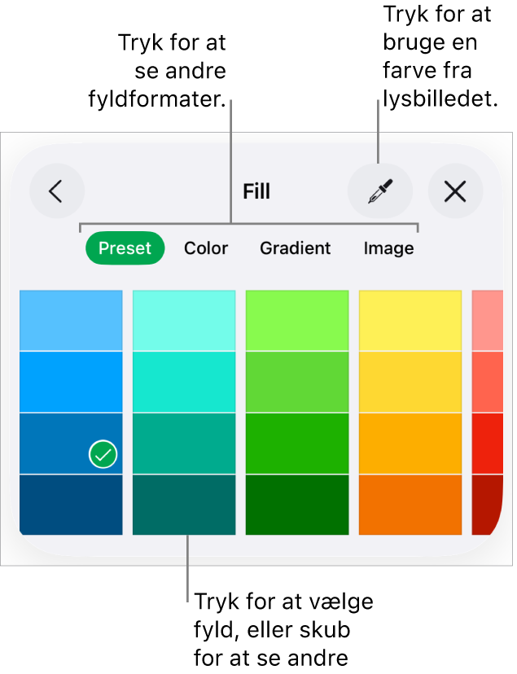
Task: Pick the light lime green swatch
Action: point(297,321)
